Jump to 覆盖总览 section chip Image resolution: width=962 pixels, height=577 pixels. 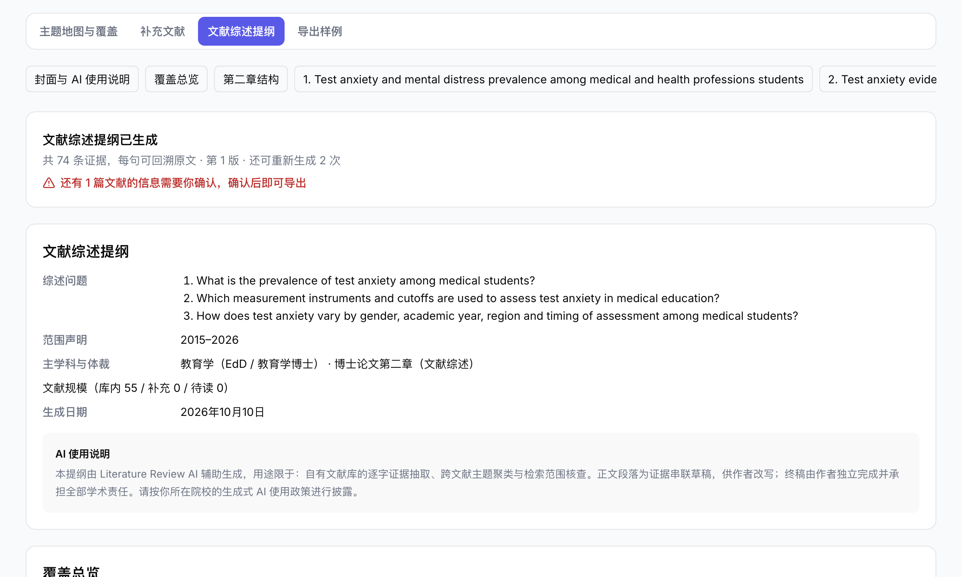176,79
